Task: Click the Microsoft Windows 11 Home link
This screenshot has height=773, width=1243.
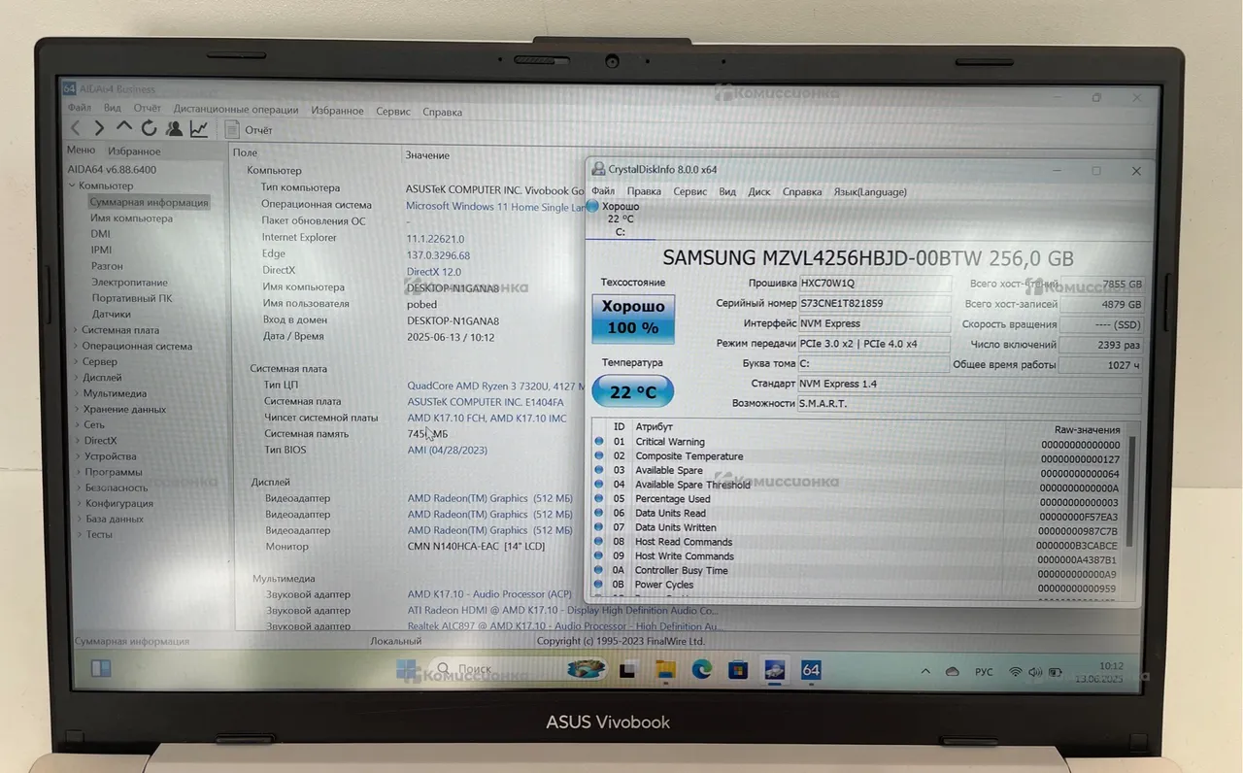Action: pyautogui.click(x=495, y=206)
